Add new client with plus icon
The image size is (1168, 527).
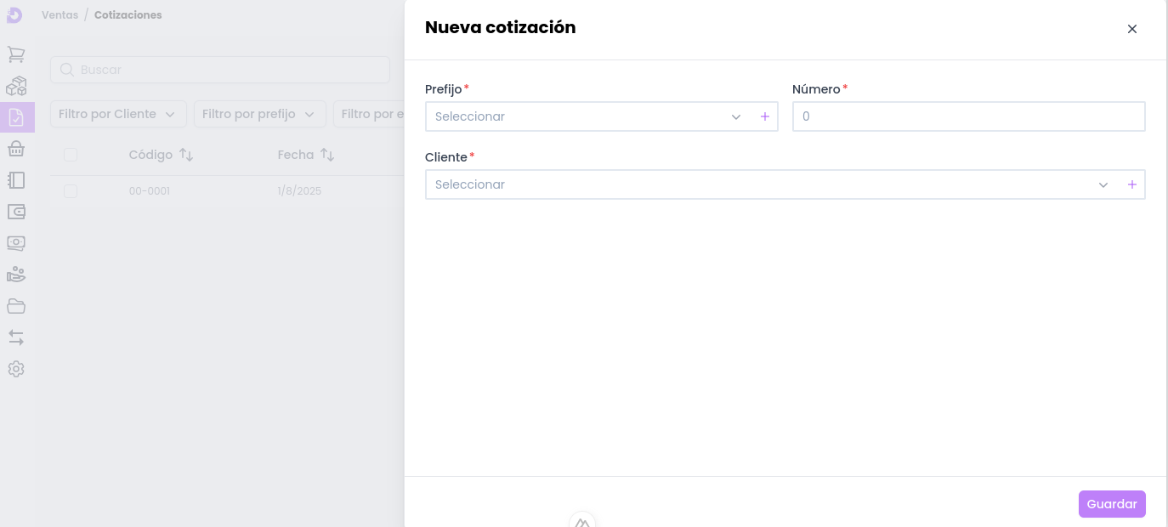point(1131,184)
